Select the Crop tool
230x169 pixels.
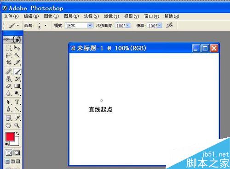9,62
